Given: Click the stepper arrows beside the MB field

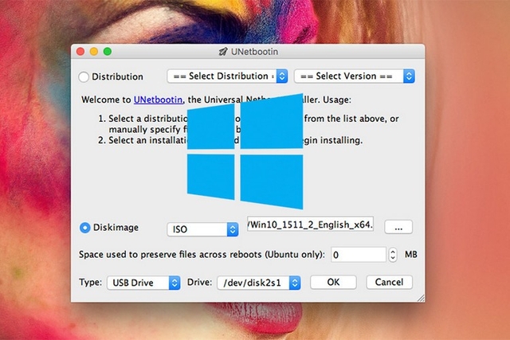Looking at the screenshot, I should [393, 255].
